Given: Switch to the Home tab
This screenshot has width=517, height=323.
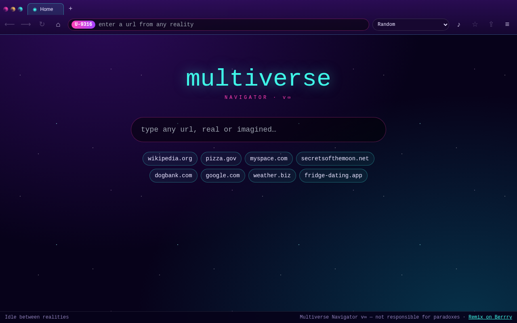Looking at the screenshot, I should (46, 9).
